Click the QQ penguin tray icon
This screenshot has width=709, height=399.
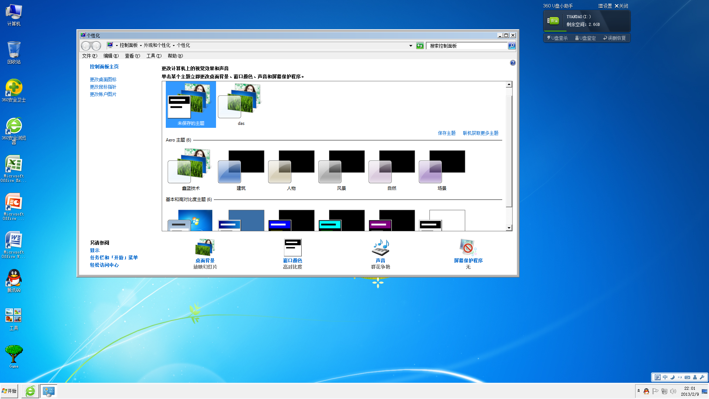[646, 391]
